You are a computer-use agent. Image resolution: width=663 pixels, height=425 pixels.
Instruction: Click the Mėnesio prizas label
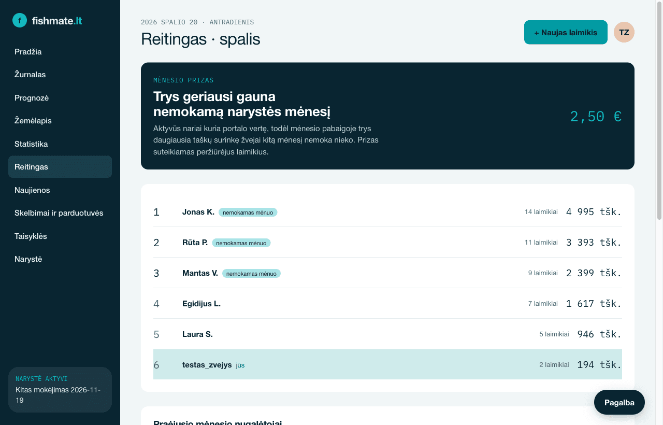(183, 80)
